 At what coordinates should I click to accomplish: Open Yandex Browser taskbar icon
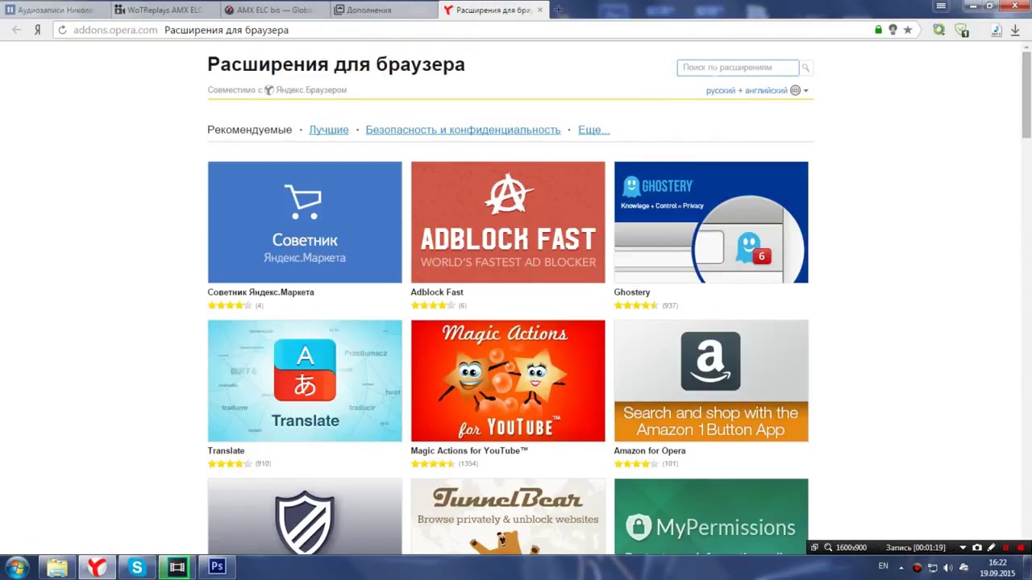[97, 567]
